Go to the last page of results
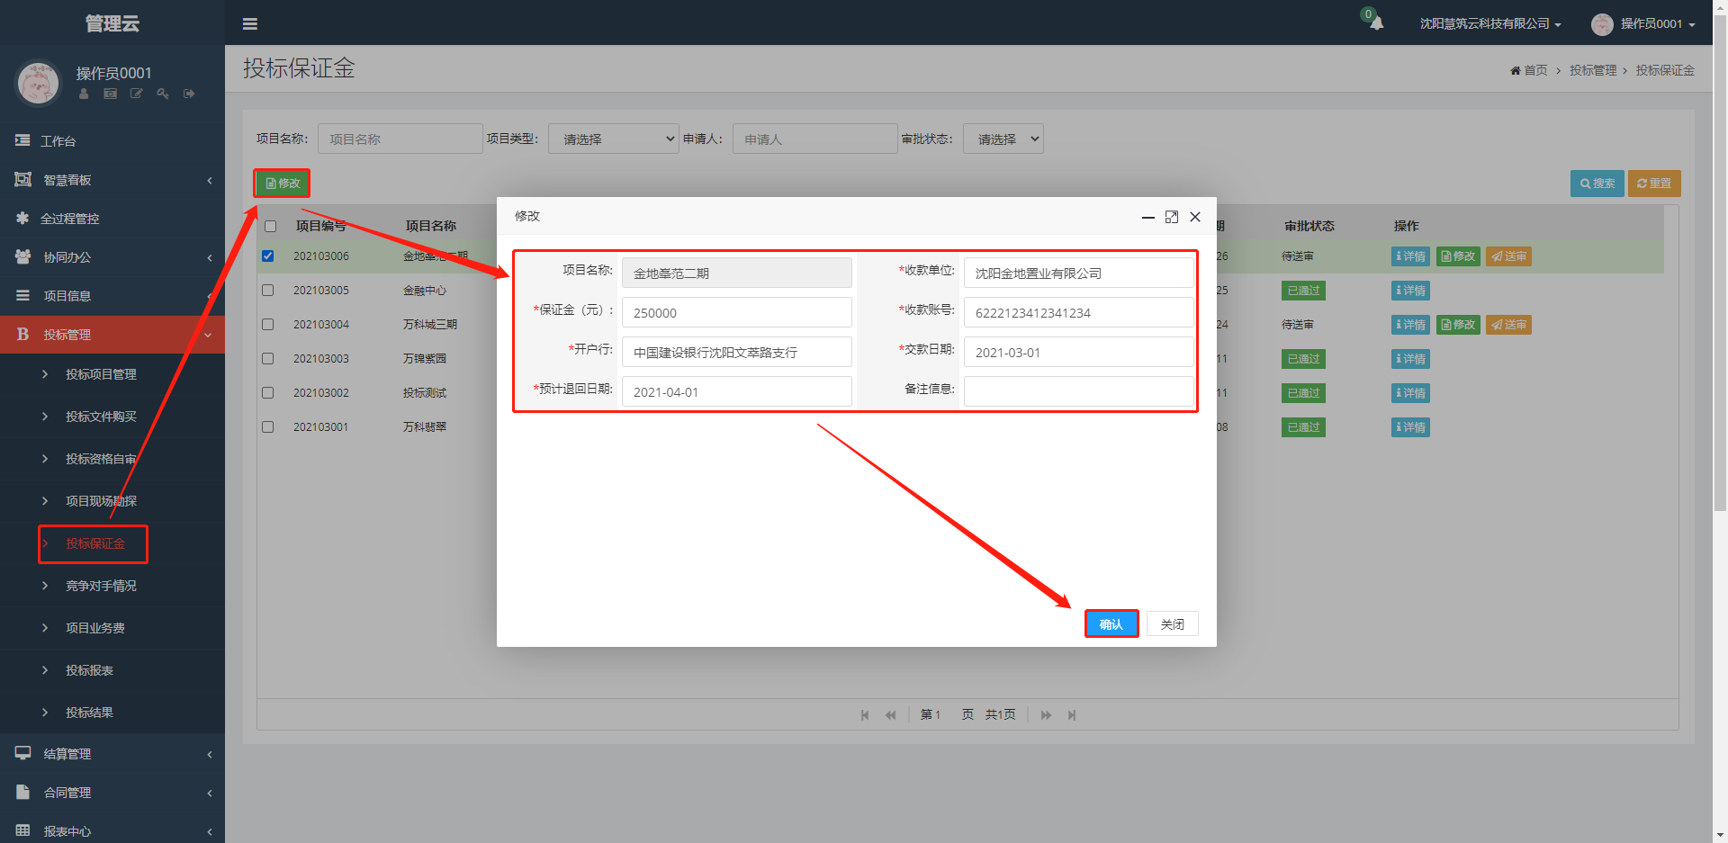 click(1072, 715)
